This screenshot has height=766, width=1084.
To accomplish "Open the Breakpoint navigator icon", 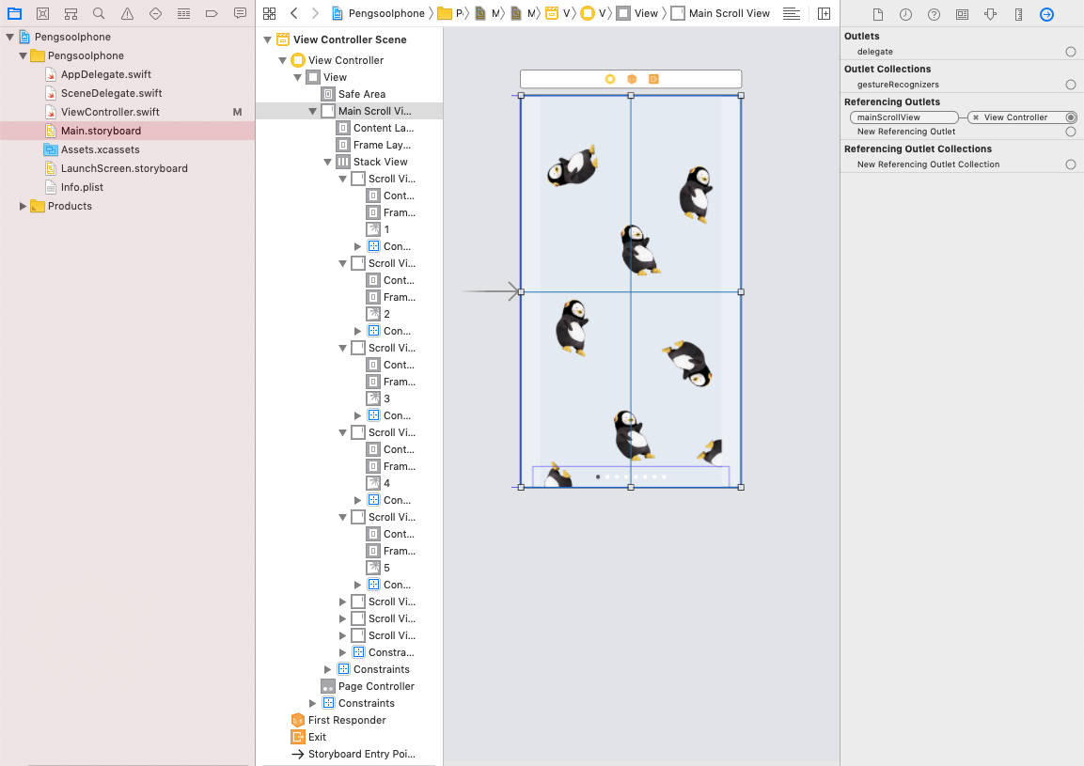I will pos(212,13).
